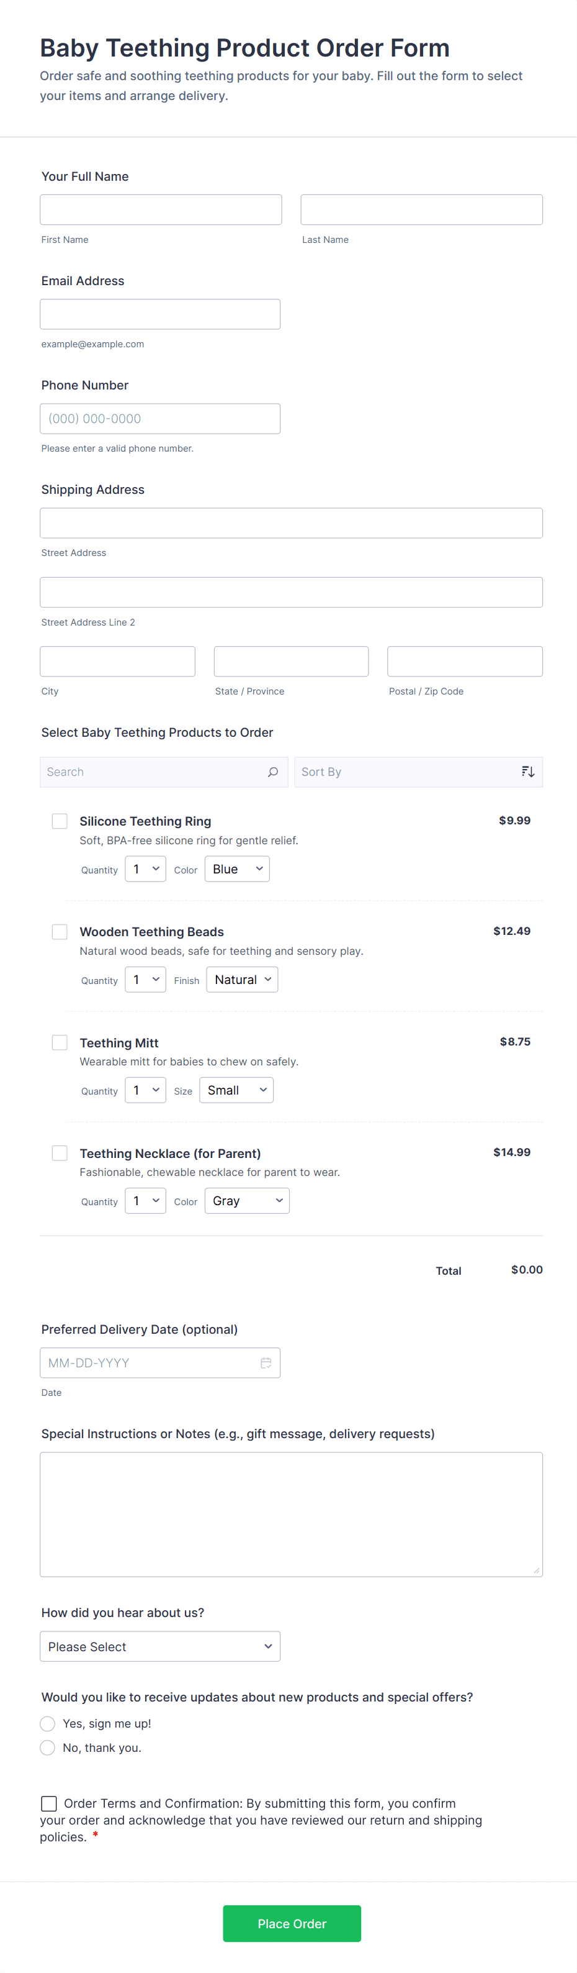
Task: Choose "Yes, sign me up!" option
Action: pyautogui.click(x=47, y=1723)
